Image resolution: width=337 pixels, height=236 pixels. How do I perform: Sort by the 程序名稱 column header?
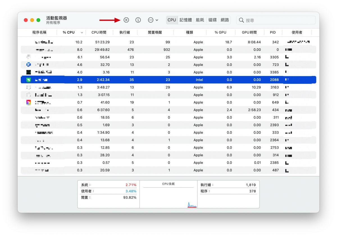(39, 32)
